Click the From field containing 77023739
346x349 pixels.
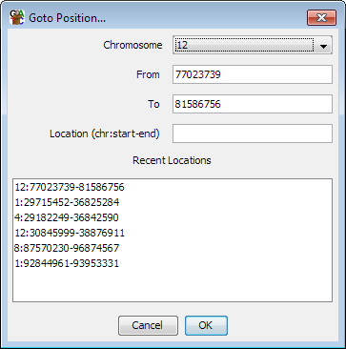point(253,74)
